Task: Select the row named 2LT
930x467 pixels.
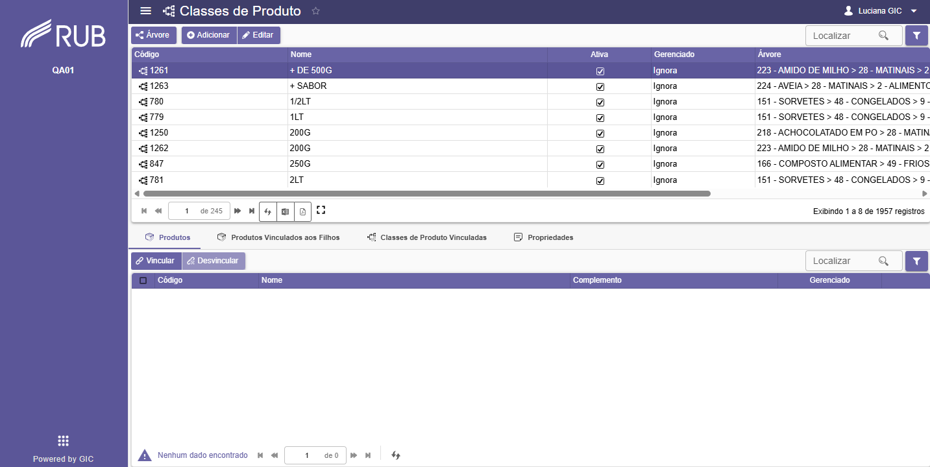Action: (530, 180)
